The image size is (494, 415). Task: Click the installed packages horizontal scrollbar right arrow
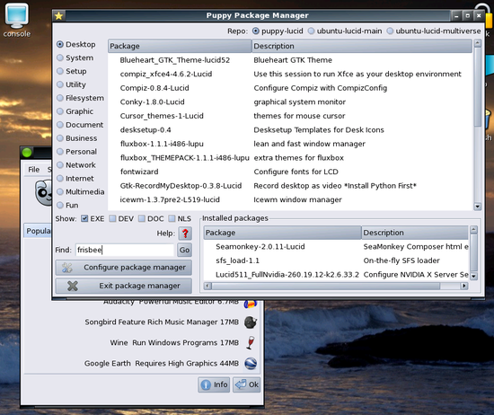pos(464,286)
